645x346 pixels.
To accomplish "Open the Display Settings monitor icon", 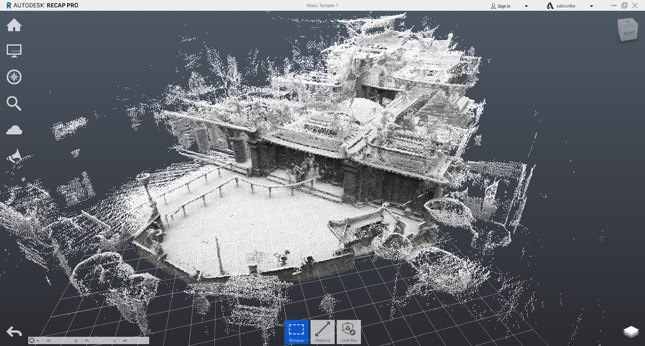I will (14, 51).
